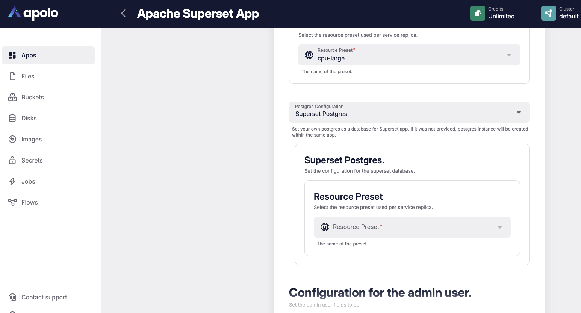Viewport: 581px width, 313px height.
Task: Open the empty Superset Postgres Resource Preset dropdown
Action: (x=412, y=227)
